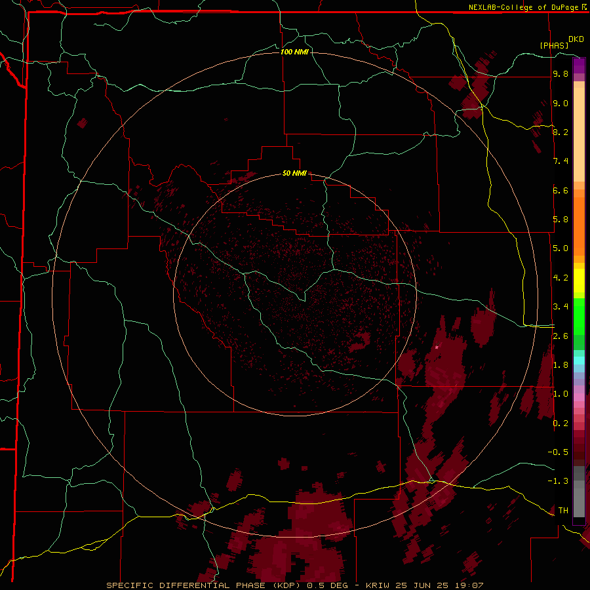Click the 9.0 value on the color scale
This screenshot has width=590, height=590.
pyautogui.click(x=560, y=103)
